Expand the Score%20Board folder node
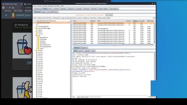The image size is (187, 105). (x=35, y=28)
